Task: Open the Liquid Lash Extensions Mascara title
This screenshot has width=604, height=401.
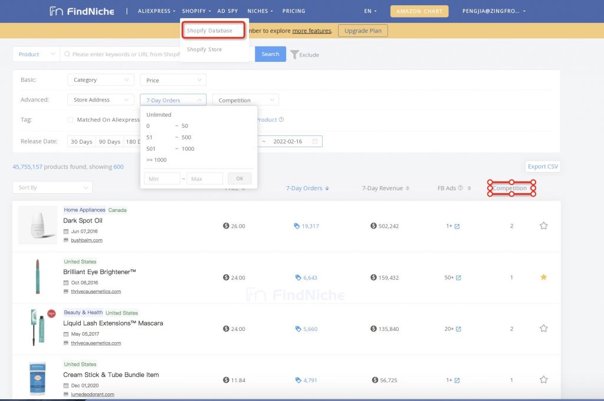Action: point(113,323)
